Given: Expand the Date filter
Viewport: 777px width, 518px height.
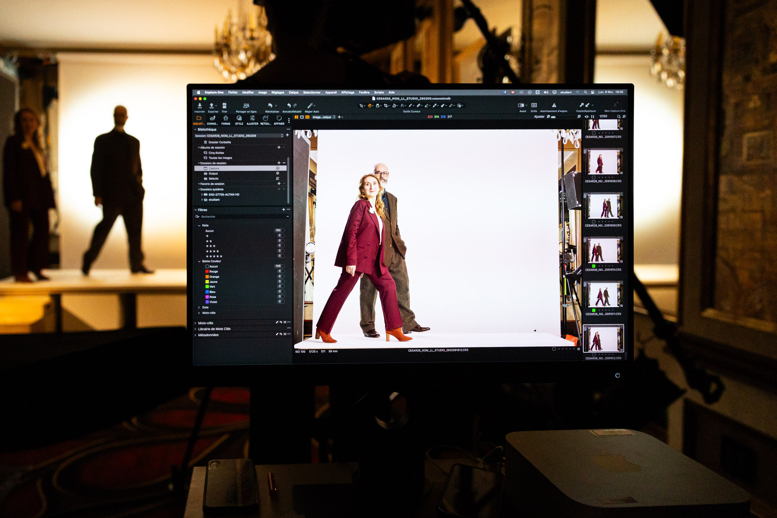Looking at the screenshot, I should pyautogui.click(x=199, y=308).
